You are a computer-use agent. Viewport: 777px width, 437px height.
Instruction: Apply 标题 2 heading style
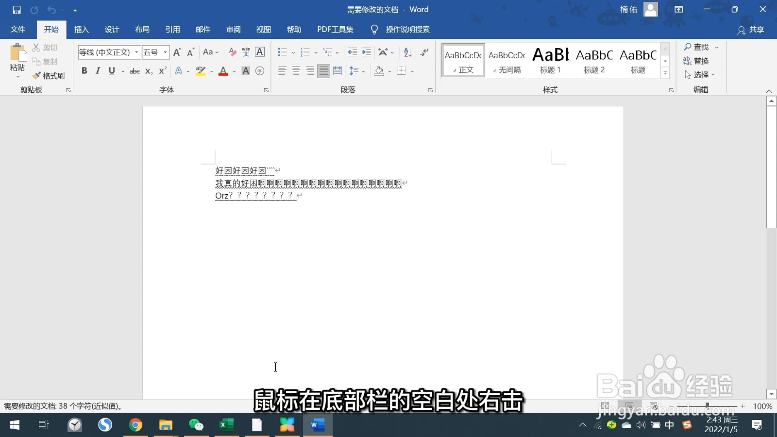(x=594, y=61)
